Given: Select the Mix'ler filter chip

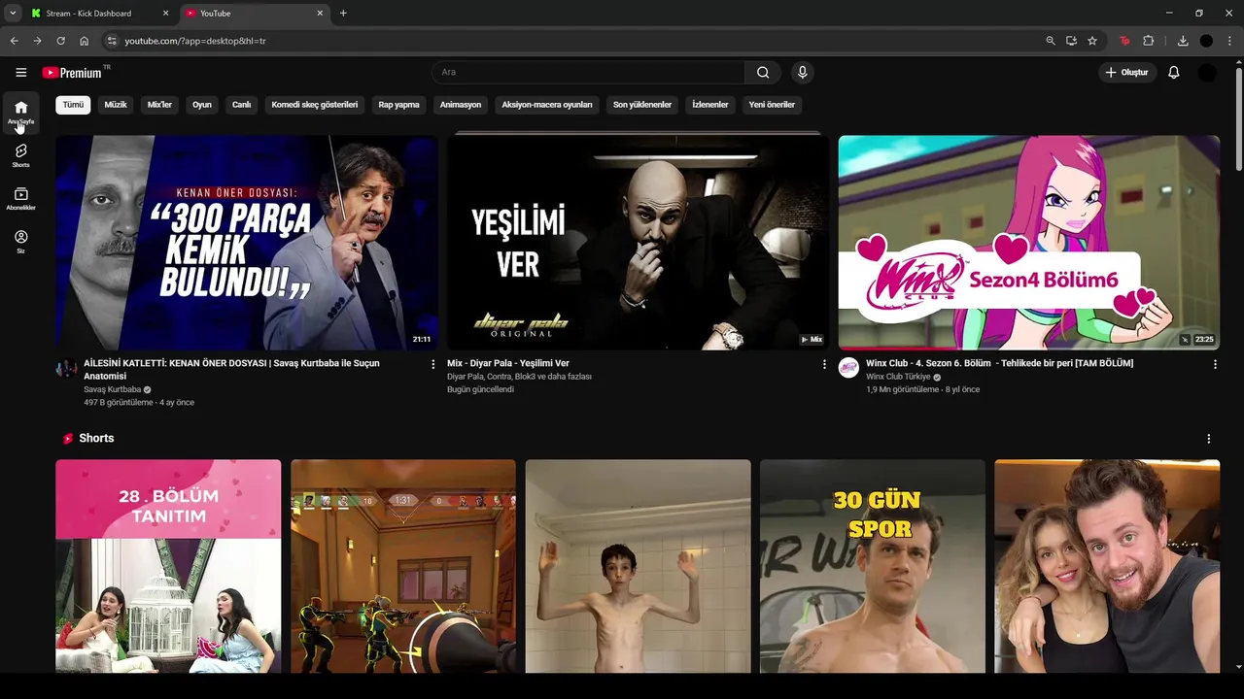Looking at the screenshot, I should (x=159, y=105).
